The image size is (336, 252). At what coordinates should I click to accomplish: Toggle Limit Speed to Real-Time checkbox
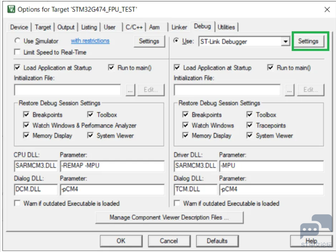(x=17, y=52)
